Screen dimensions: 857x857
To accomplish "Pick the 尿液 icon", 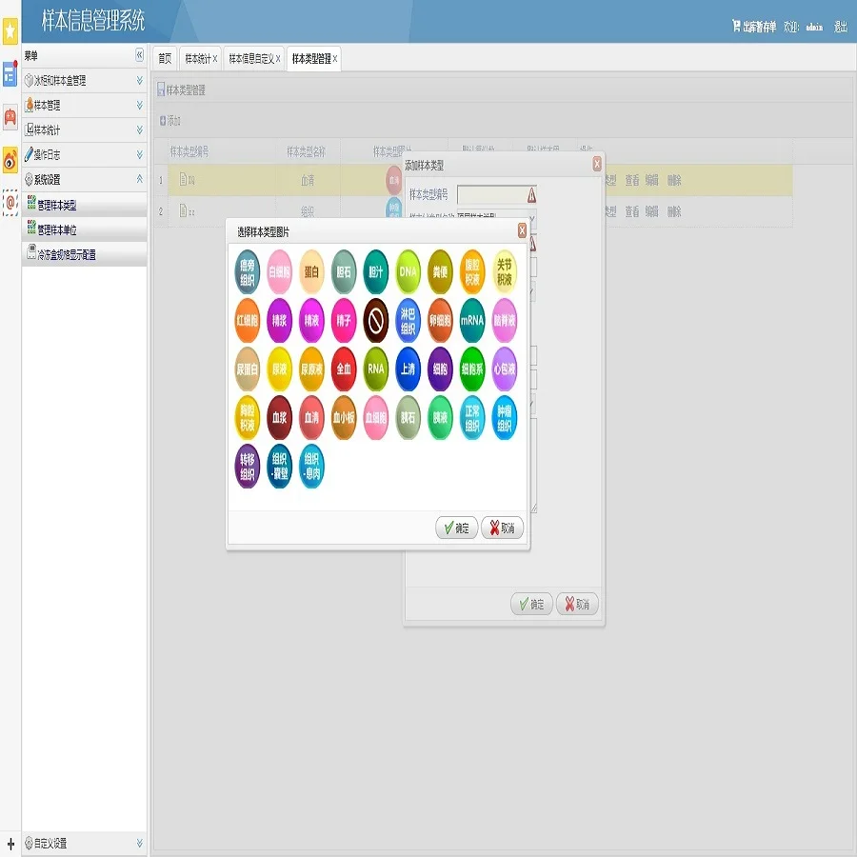I will [x=279, y=369].
